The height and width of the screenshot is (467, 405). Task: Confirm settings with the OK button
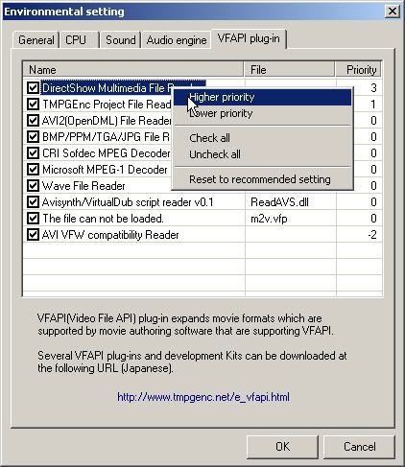click(282, 447)
